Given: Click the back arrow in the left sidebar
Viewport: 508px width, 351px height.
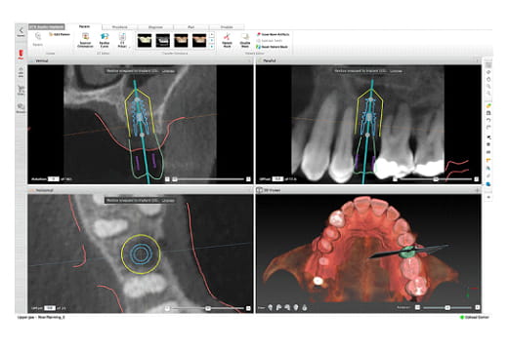Looking at the screenshot, I should (x=21, y=31).
